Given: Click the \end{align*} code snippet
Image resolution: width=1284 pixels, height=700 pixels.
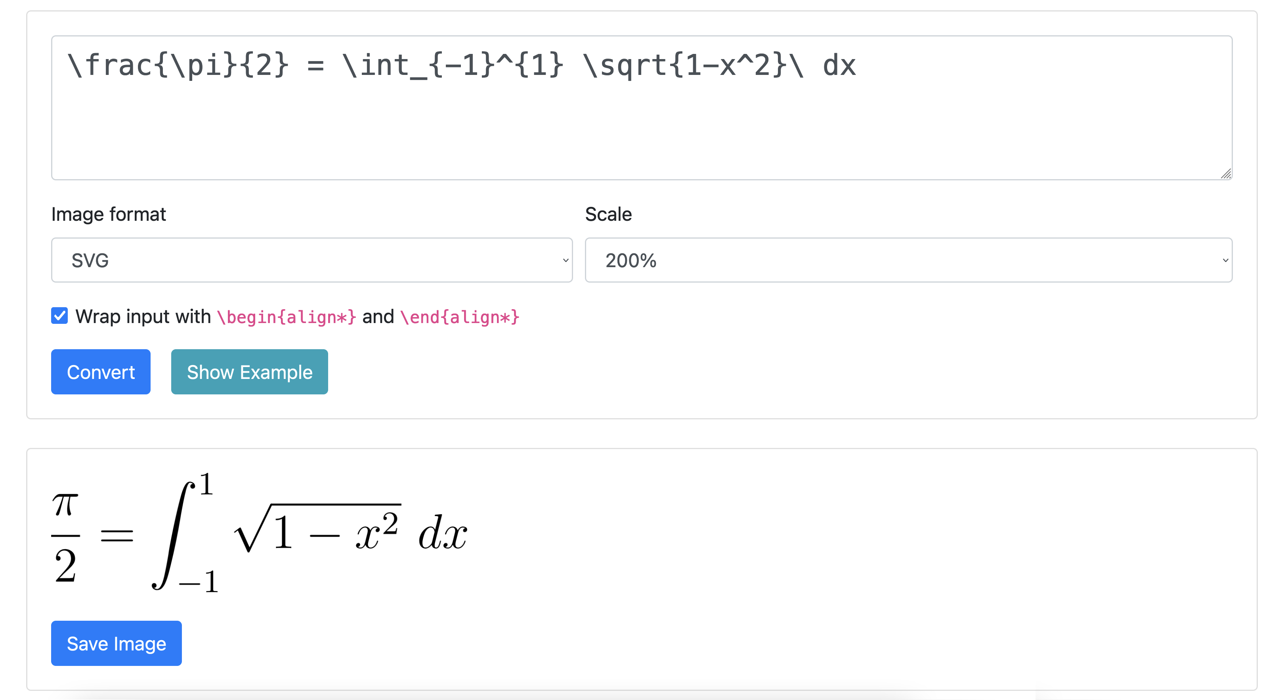Looking at the screenshot, I should pos(459,316).
